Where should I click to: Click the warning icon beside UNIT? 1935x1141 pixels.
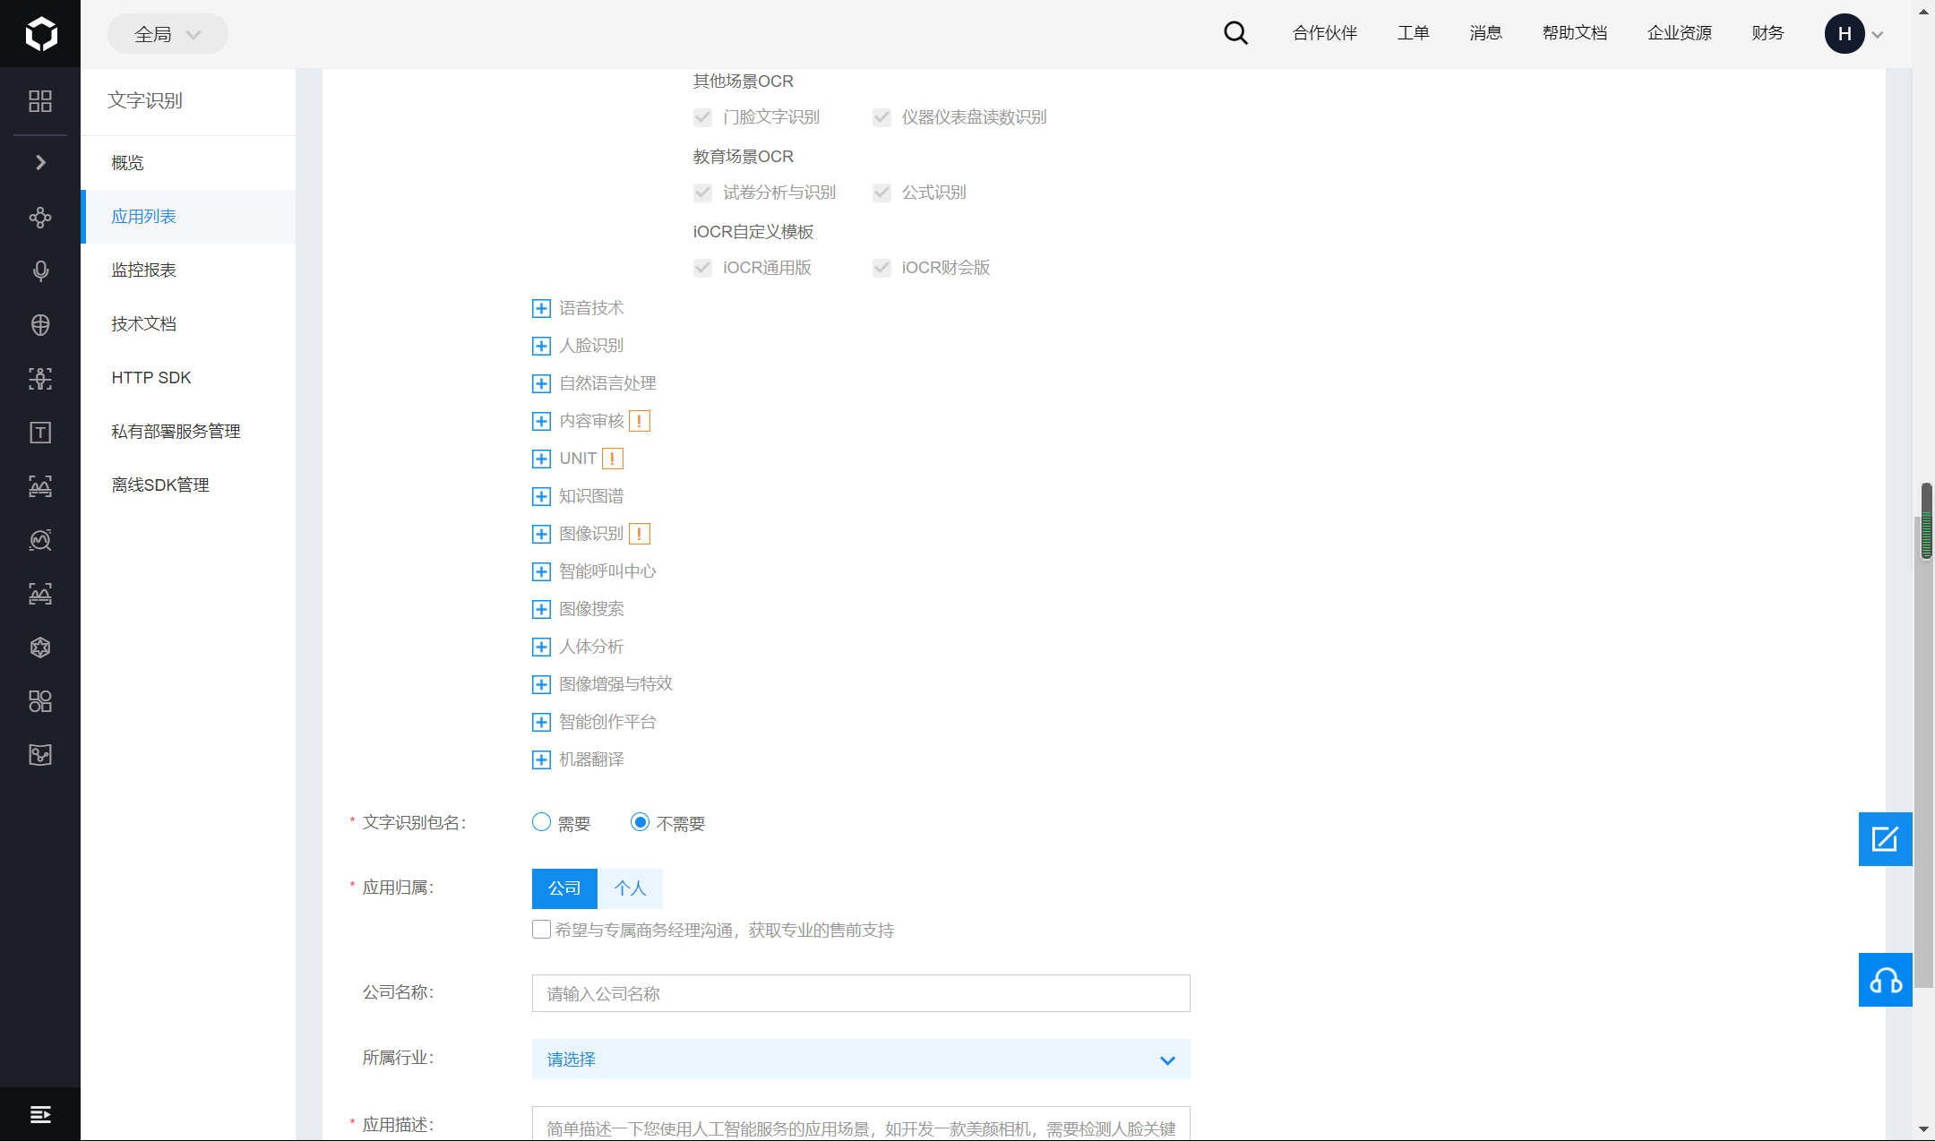(613, 459)
